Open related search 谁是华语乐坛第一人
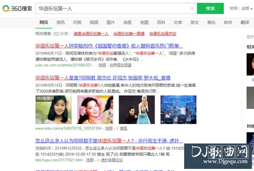This screenshot has height=171, width=254. click(x=91, y=34)
